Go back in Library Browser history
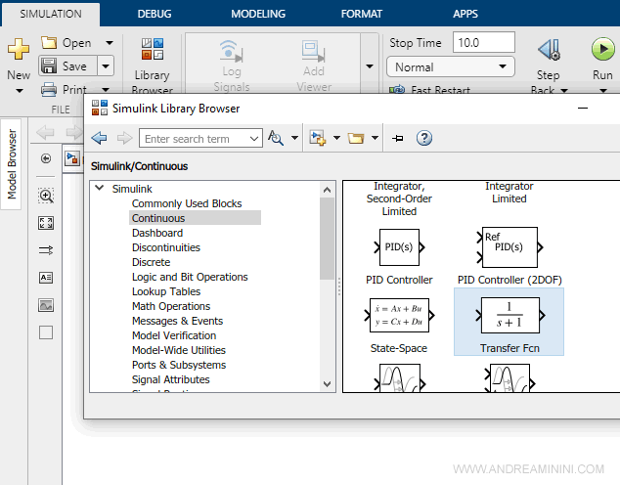This screenshot has height=485, width=620. (x=99, y=138)
